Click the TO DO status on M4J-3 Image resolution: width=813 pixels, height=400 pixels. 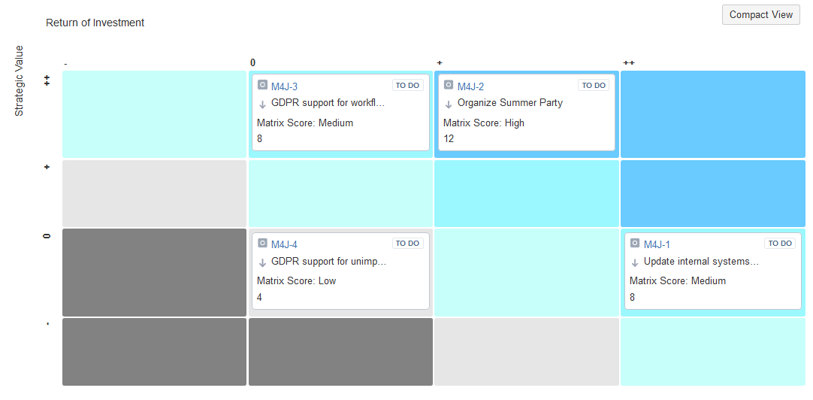pos(407,86)
